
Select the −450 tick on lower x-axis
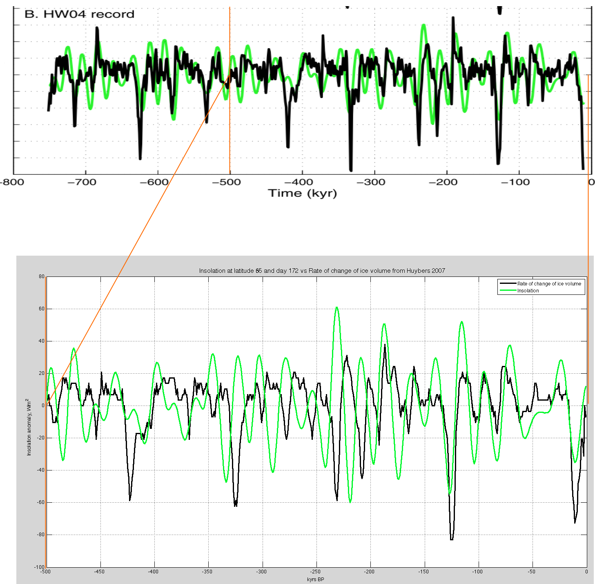click(99, 572)
